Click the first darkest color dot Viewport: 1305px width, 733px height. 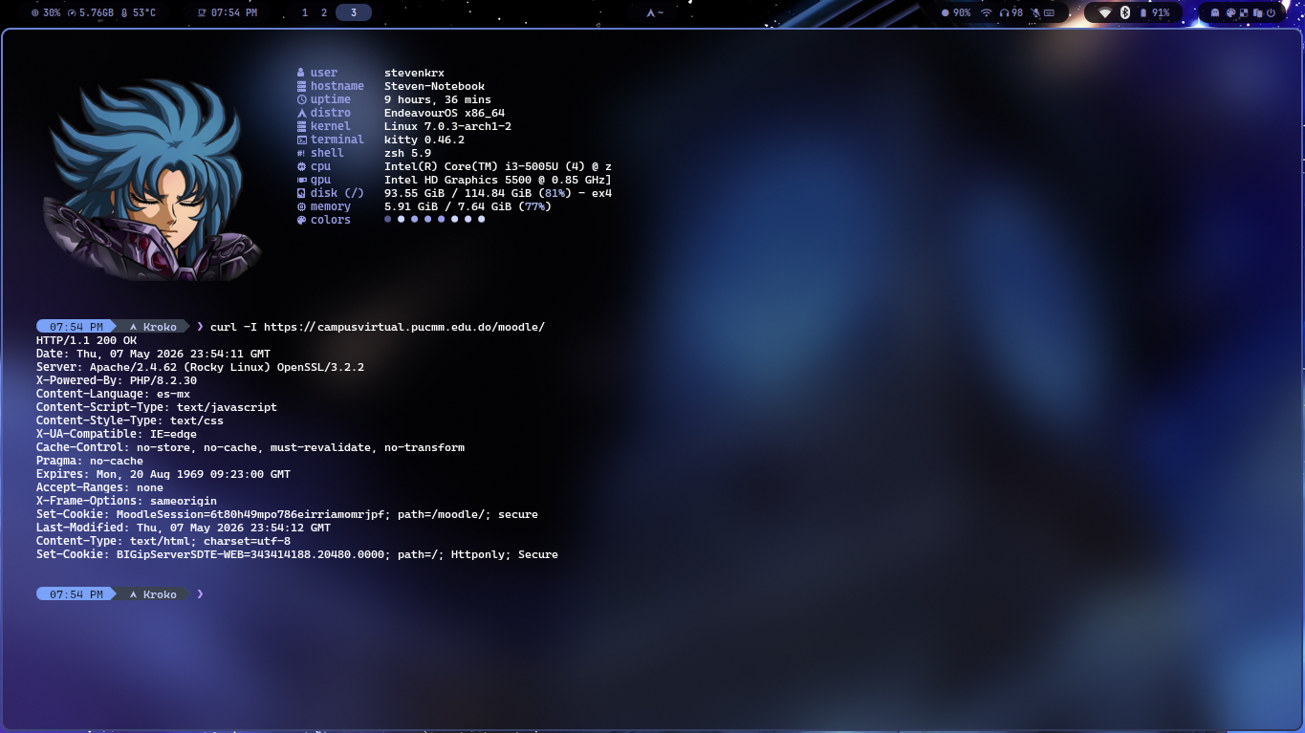(388, 219)
